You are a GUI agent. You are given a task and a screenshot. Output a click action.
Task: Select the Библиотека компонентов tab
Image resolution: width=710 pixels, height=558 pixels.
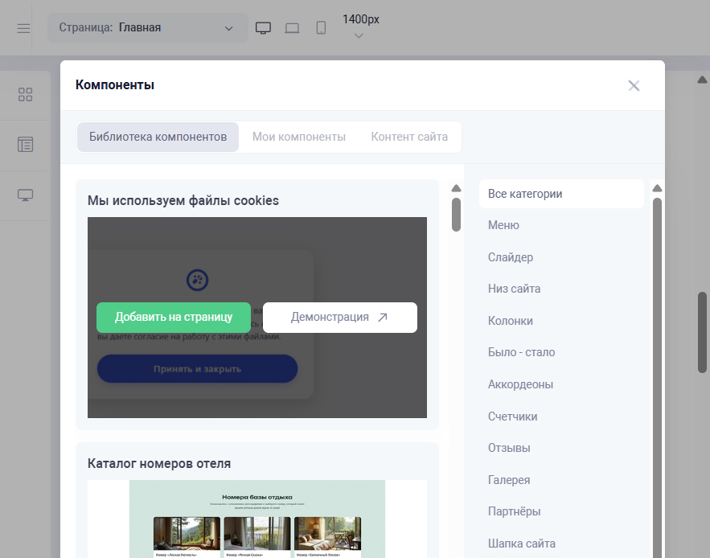[x=158, y=137]
